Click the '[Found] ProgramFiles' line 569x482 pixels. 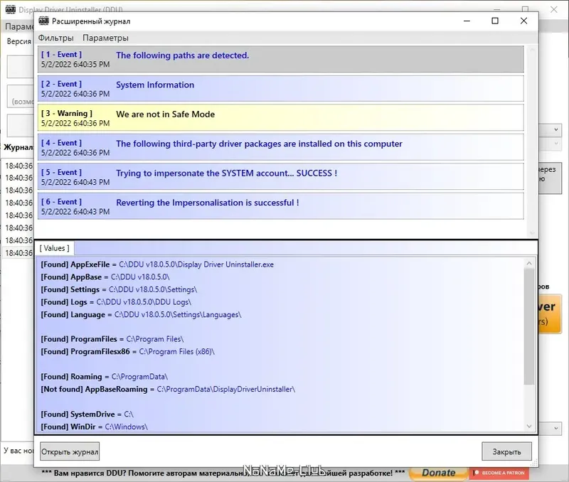(112, 339)
